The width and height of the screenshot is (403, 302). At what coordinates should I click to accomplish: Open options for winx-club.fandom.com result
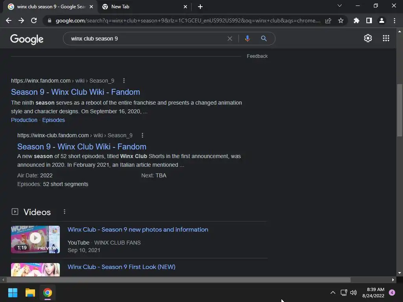[142, 135]
